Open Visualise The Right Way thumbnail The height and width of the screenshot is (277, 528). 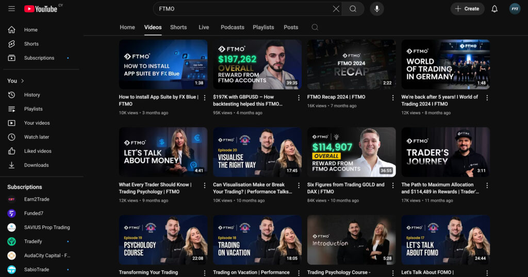click(x=257, y=152)
